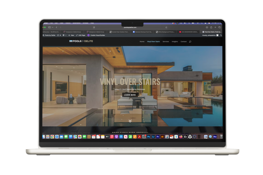Viewport: 263px width, 175px height.
Task: Click the scroll-down double chevron on hero
Action: (x=130, y=121)
